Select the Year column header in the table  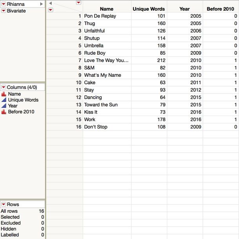[185, 9]
